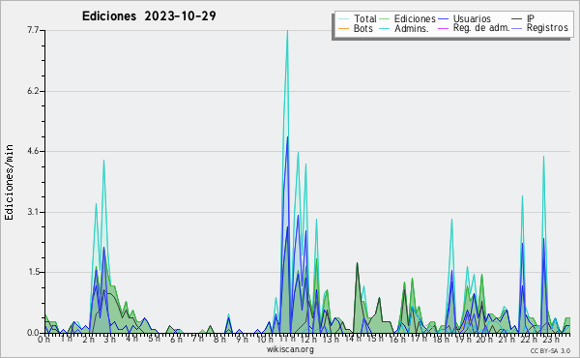The width and height of the screenshot is (580, 358).
Task: Click the chart title 'Ediciones 2023-10-29'
Action: tap(149, 16)
